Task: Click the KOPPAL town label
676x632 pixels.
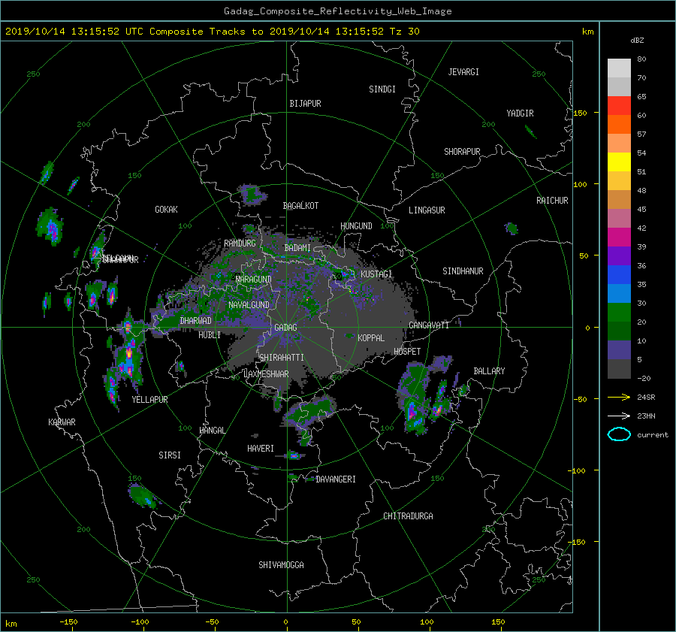Action: 371,337
